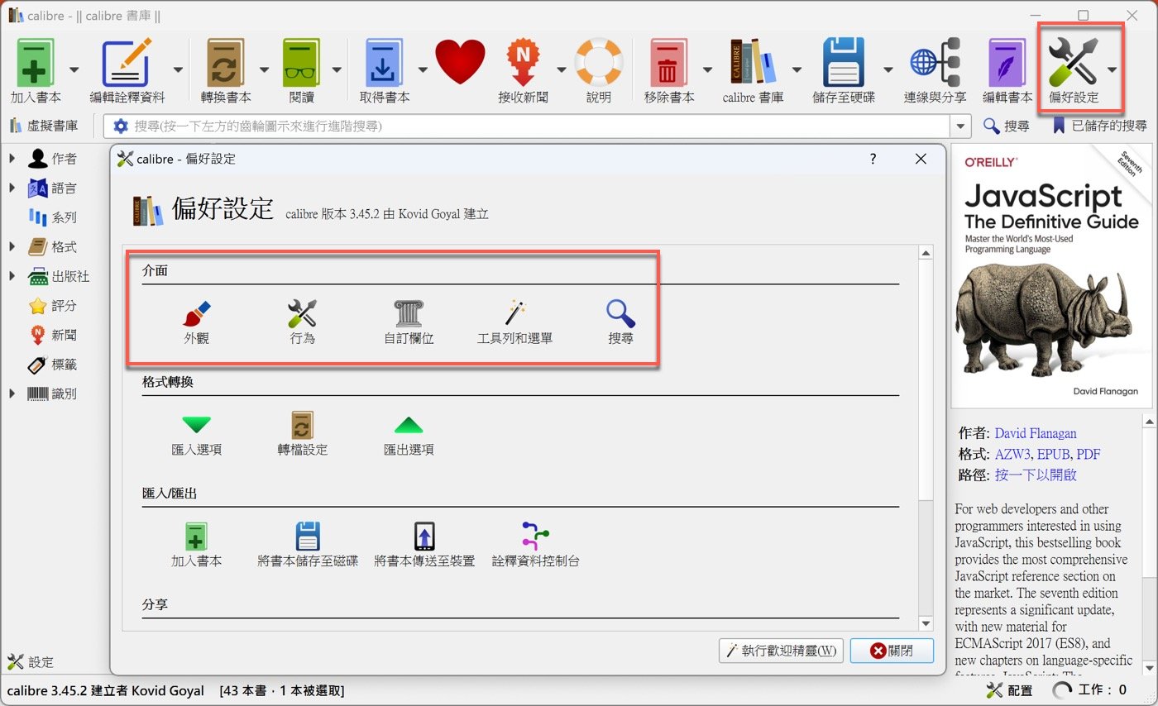Expand the 出版社 tree node
Screen dimensions: 1158x706
12,276
